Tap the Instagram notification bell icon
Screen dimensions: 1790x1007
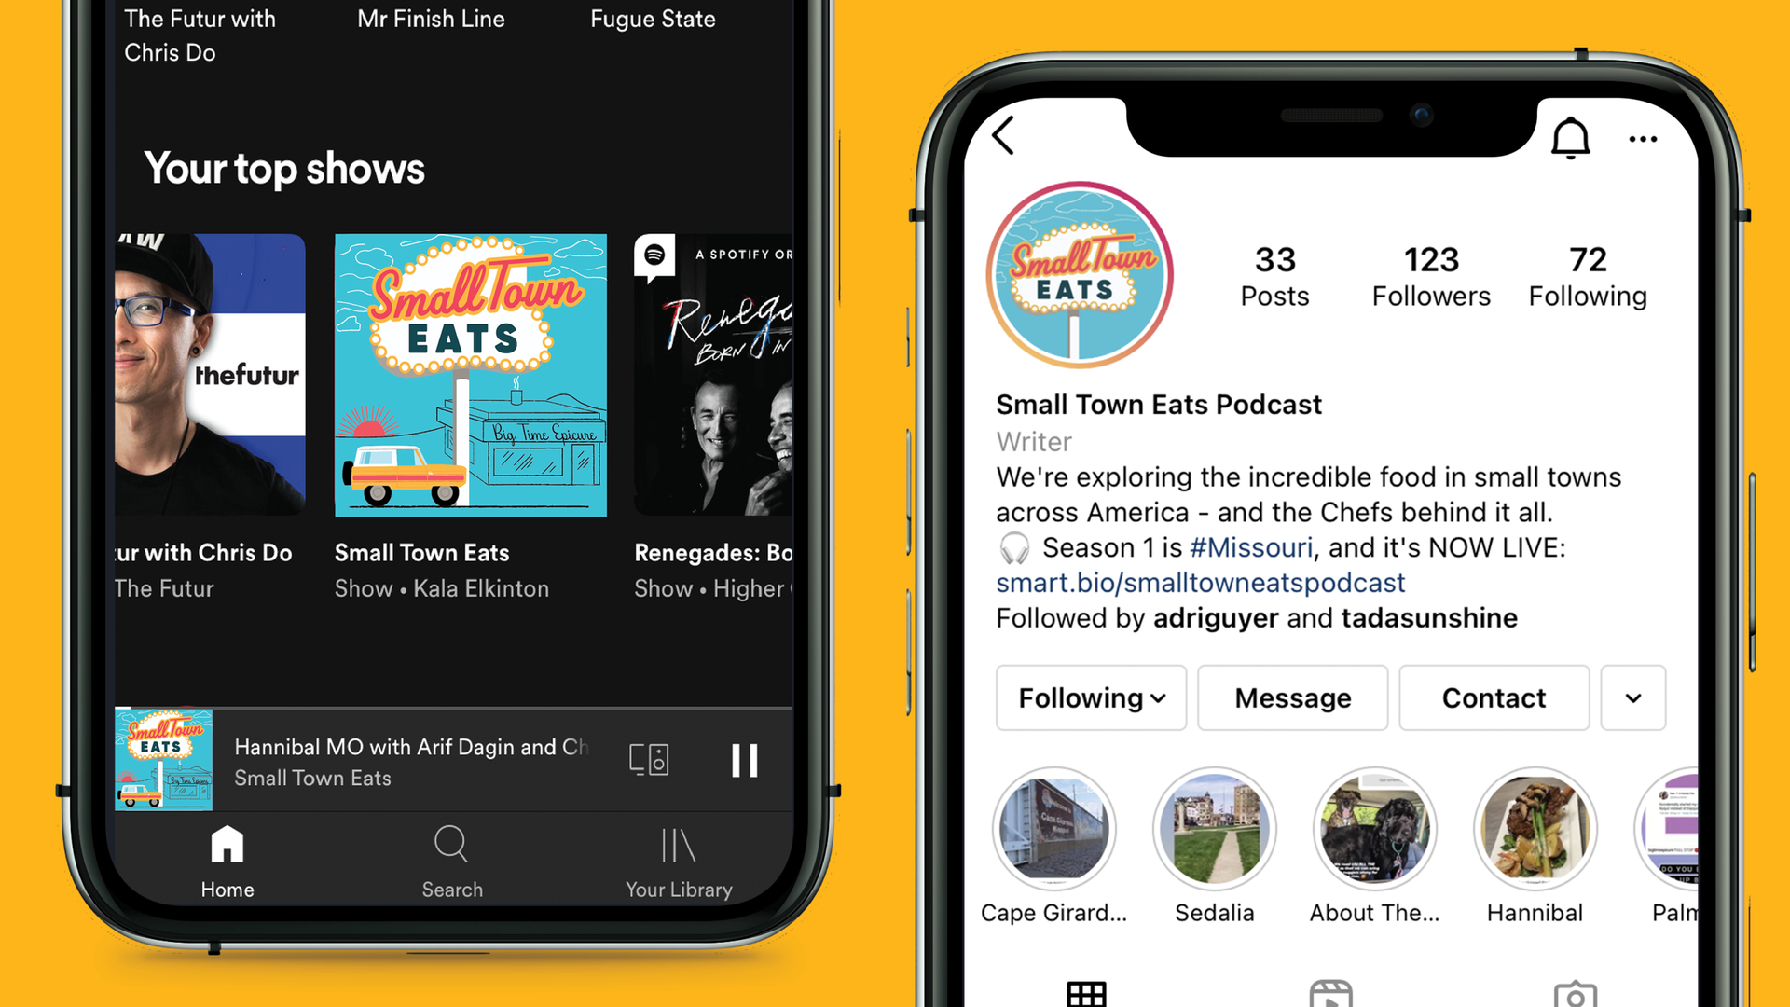1569,138
